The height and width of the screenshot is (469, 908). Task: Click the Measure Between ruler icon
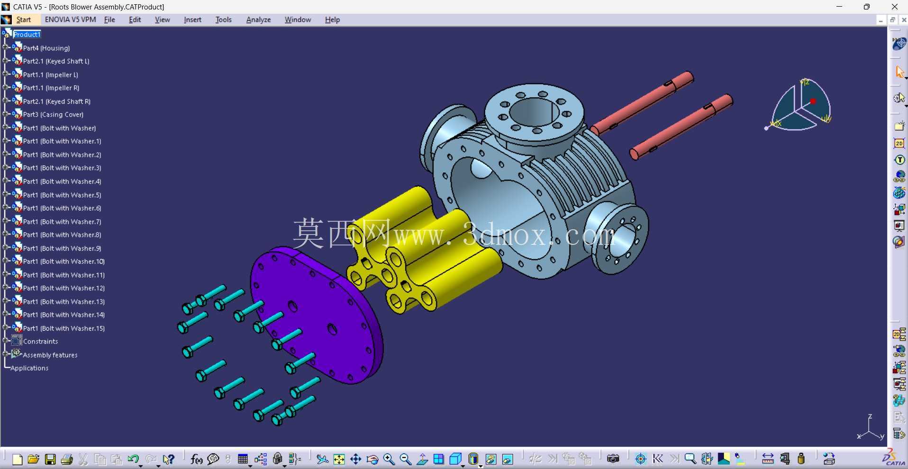click(x=768, y=459)
